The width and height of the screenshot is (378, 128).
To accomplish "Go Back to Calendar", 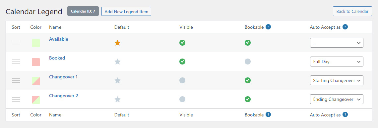I will (352, 11).
